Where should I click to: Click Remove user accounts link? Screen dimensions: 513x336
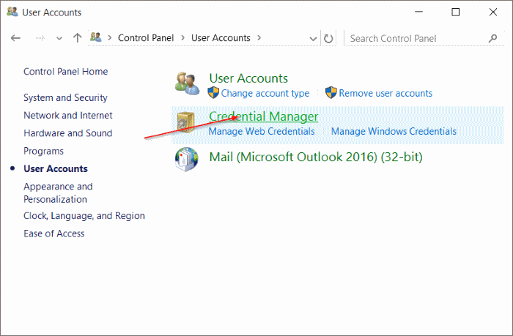pos(385,94)
